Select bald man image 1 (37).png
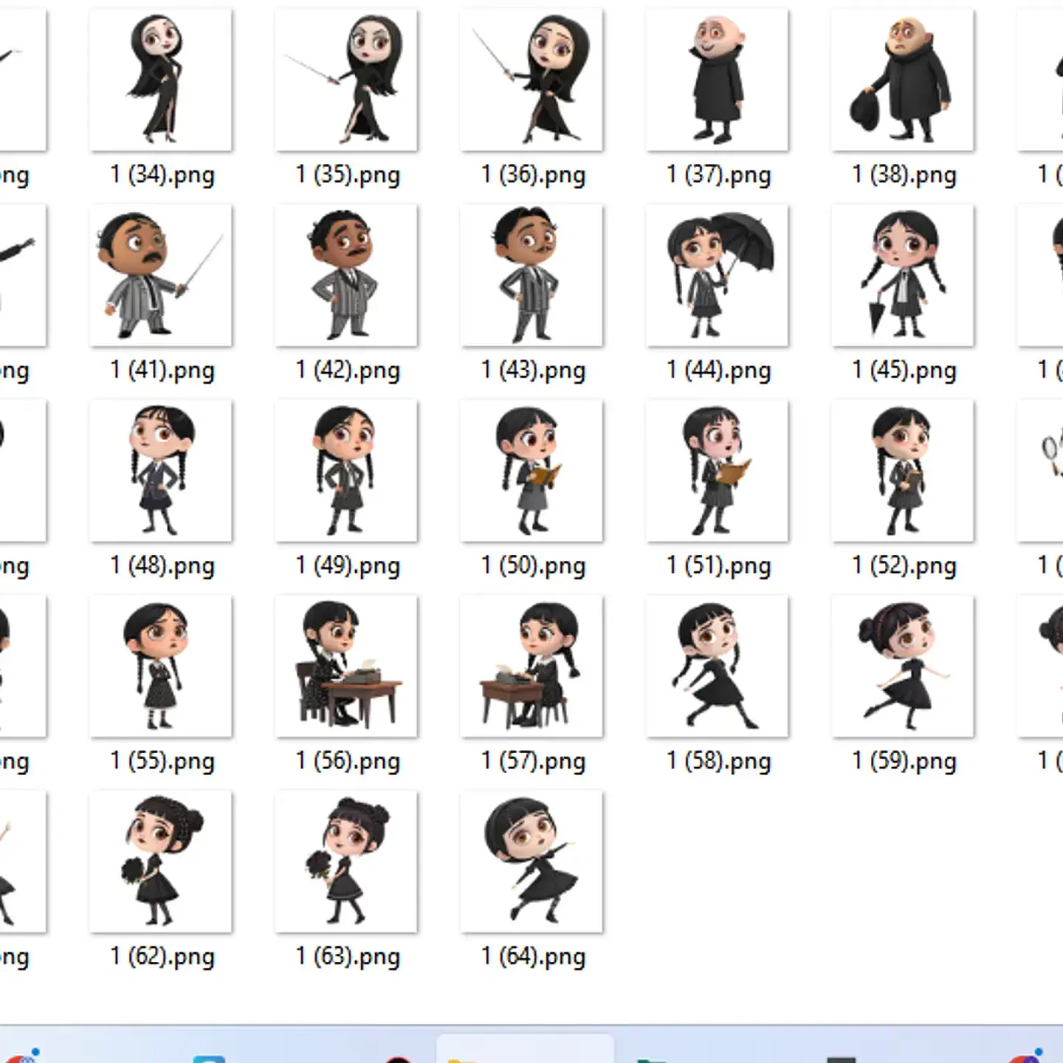This screenshot has height=1063, width=1063. click(x=717, y=80)
